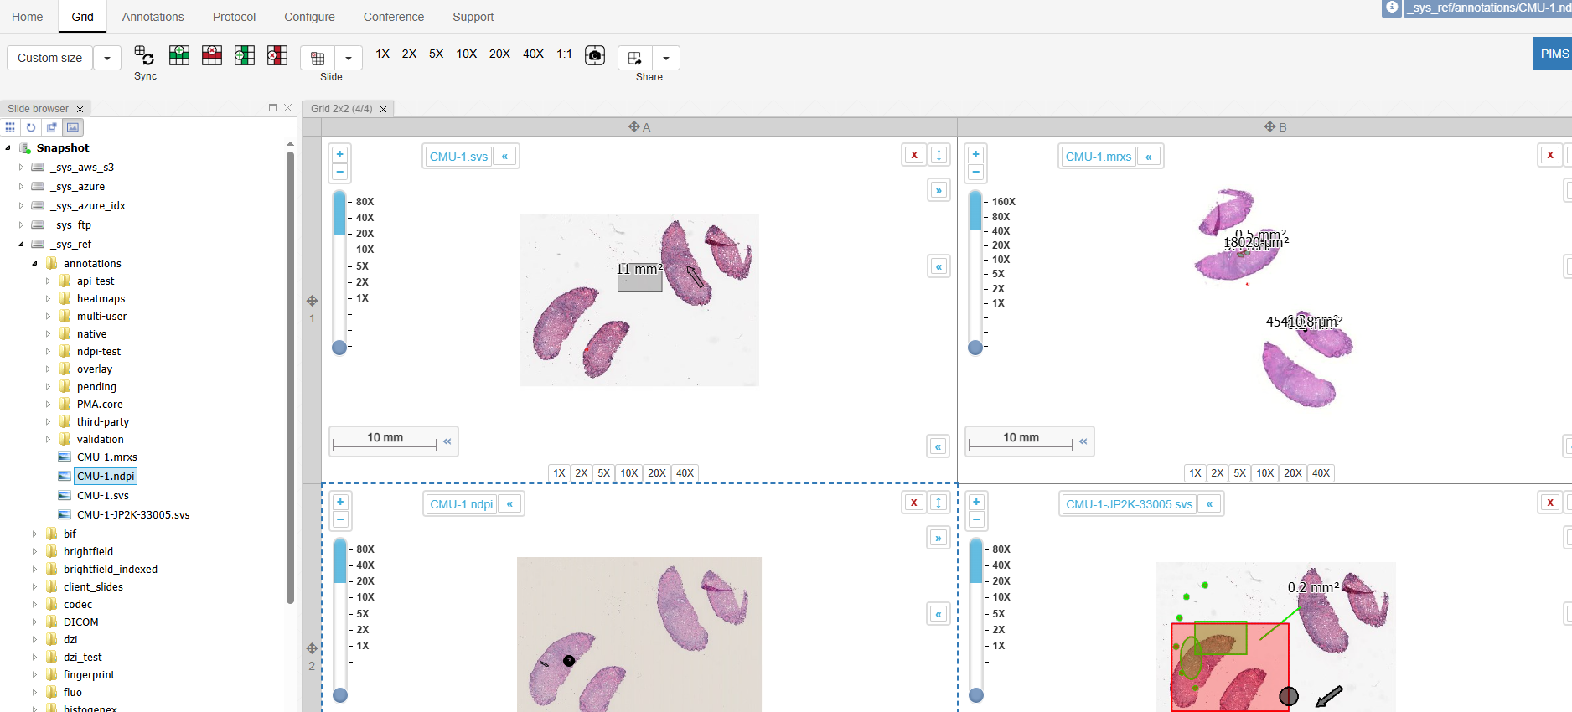Open the Annotations tab
This screenshot has height=712, width=1572.
(153, 17)
